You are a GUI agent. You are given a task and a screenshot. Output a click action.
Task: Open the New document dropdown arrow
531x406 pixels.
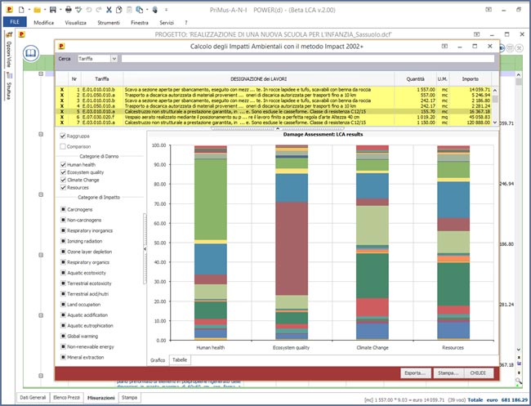tap(29, 10)
